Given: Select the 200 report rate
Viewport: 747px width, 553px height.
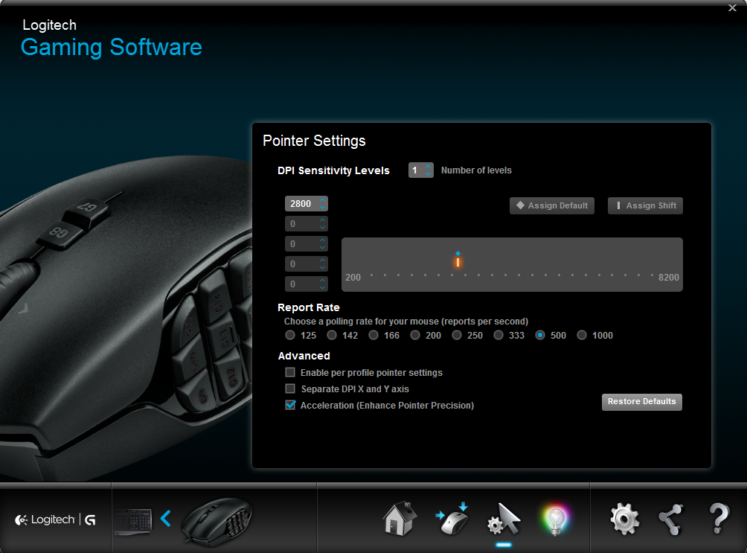Looking at the screenshot, I should click(x=415, y=335).
